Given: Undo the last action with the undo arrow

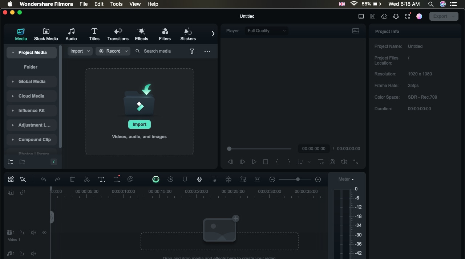Looking at the screenshot, I should tap(43, 179).
